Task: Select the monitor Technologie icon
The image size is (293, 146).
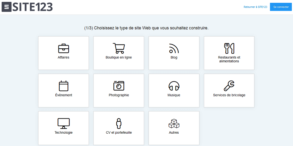Action: (64, 123)
